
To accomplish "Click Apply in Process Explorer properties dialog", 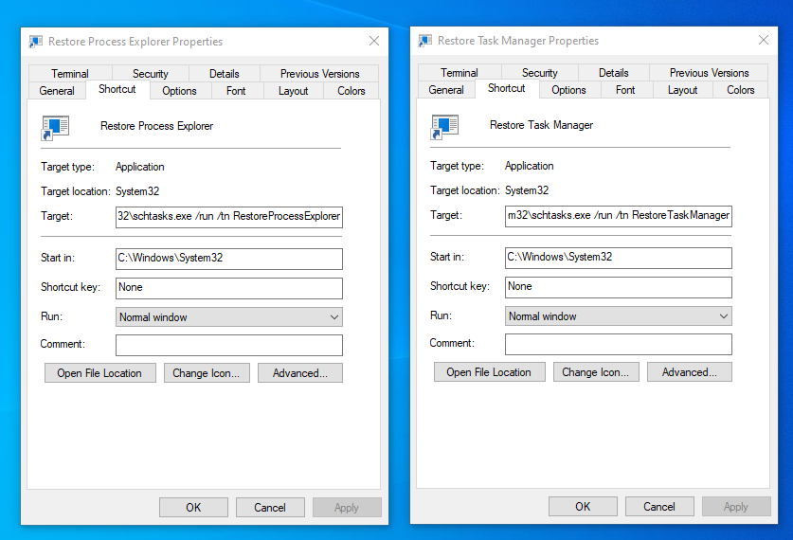I will 347,507.
